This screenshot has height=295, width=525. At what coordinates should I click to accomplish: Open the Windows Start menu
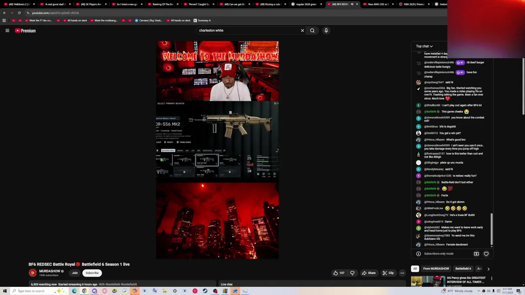(5, 291)
